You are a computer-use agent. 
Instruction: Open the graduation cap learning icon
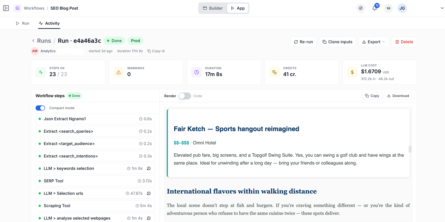(388, 8)
